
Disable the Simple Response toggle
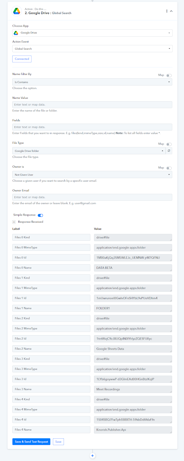tap(40, 215)
